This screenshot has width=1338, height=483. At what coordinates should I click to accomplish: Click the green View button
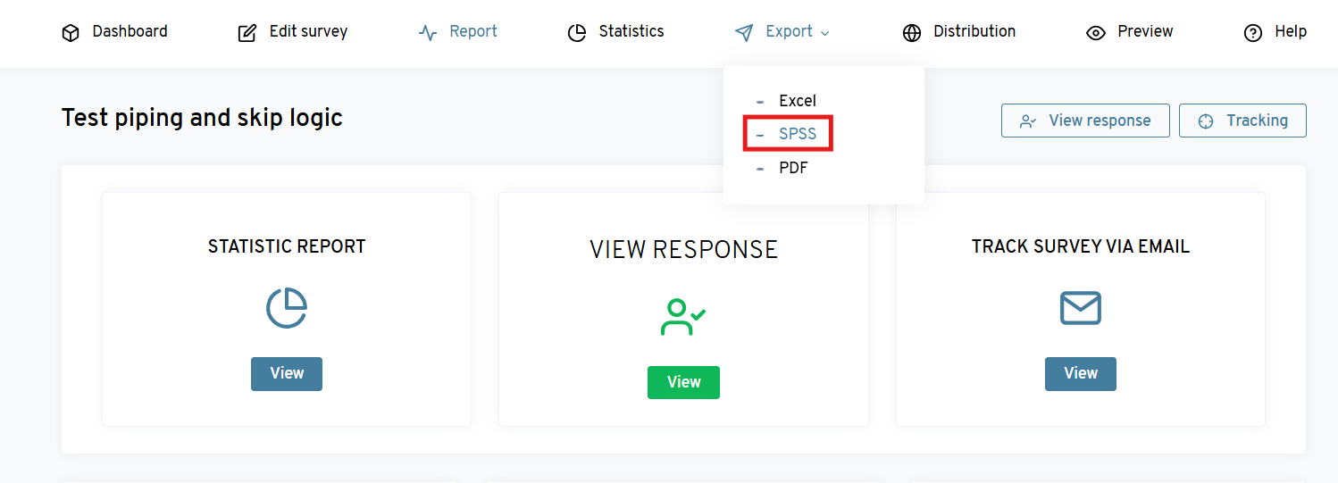[683, 382]
